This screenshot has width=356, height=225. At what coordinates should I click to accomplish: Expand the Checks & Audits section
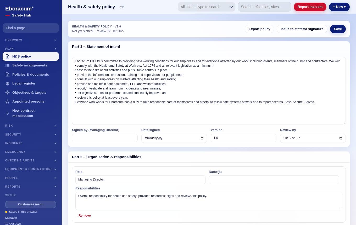pyautogui.click(x=31, y=161)
